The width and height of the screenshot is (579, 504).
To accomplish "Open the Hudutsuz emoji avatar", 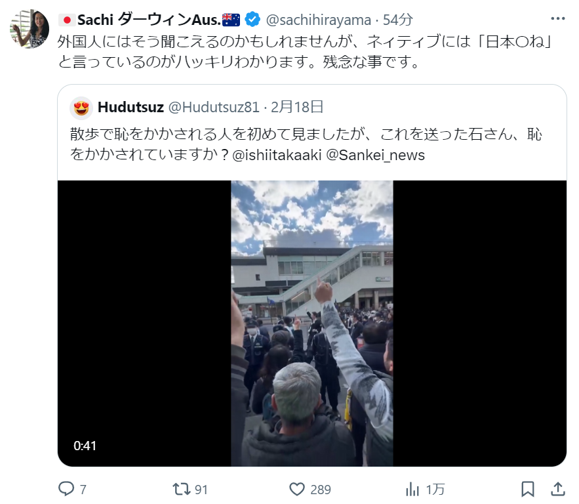I will coord(81,108).
